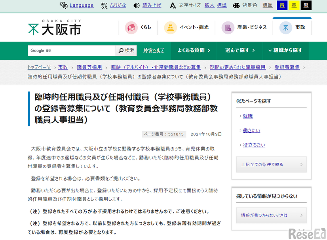
Task: Open the 産業・ビジネス menu label
Action: (252, 27)
